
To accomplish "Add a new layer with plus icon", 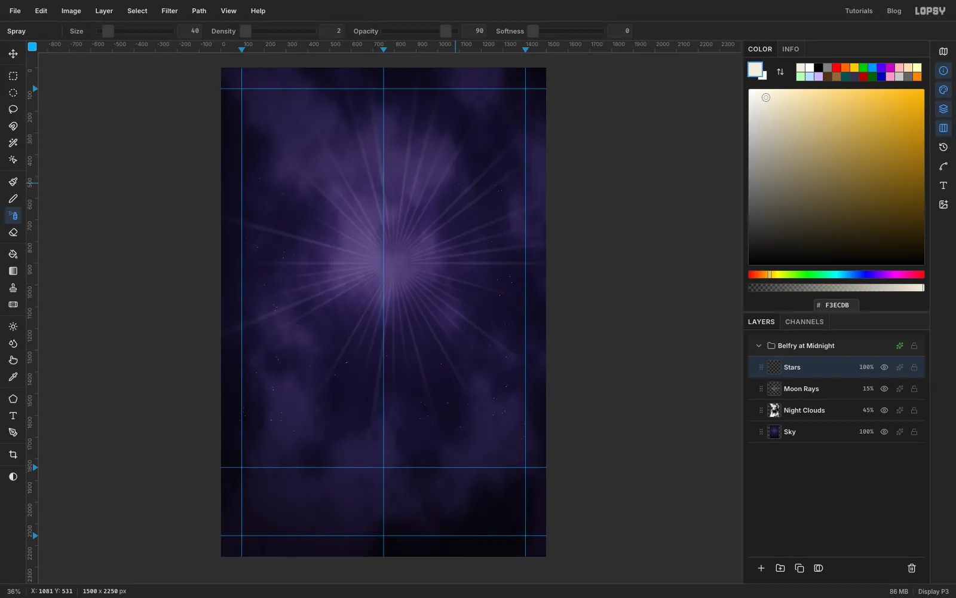I will tap(761, 568).
